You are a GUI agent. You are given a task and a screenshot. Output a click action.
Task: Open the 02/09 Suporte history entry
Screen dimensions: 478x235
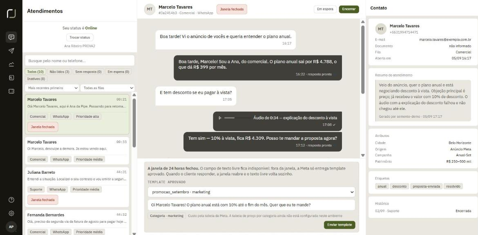(x=423, y=211)
